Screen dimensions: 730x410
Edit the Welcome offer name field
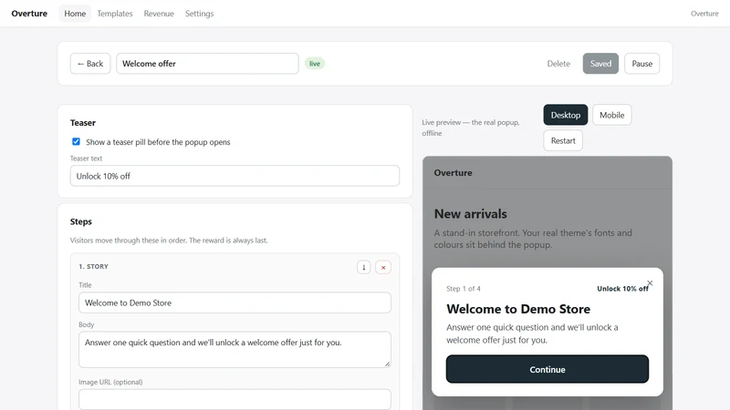(207, 63)
